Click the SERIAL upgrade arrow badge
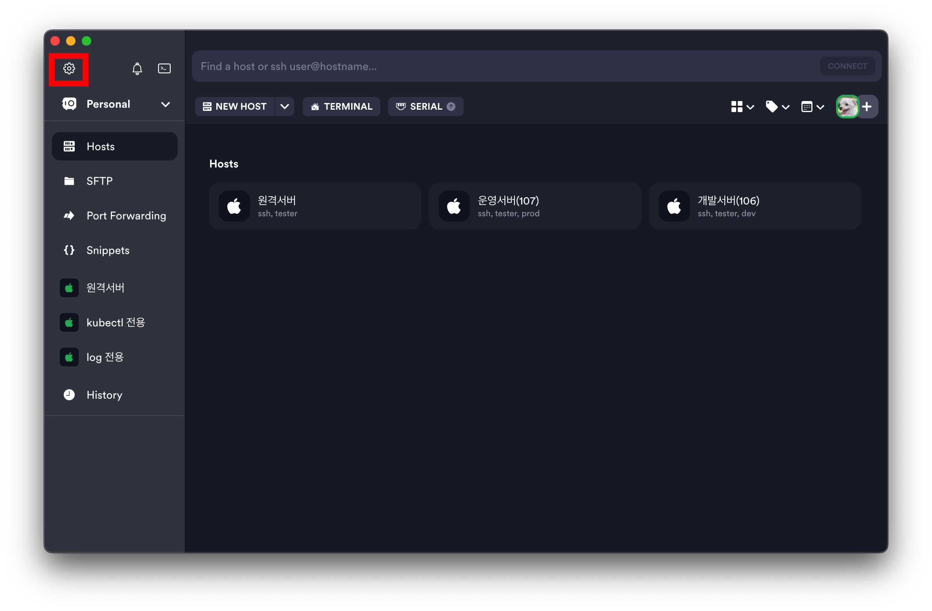Image resolution: width=932 pixels, height=611 pixels. (451, 107)
